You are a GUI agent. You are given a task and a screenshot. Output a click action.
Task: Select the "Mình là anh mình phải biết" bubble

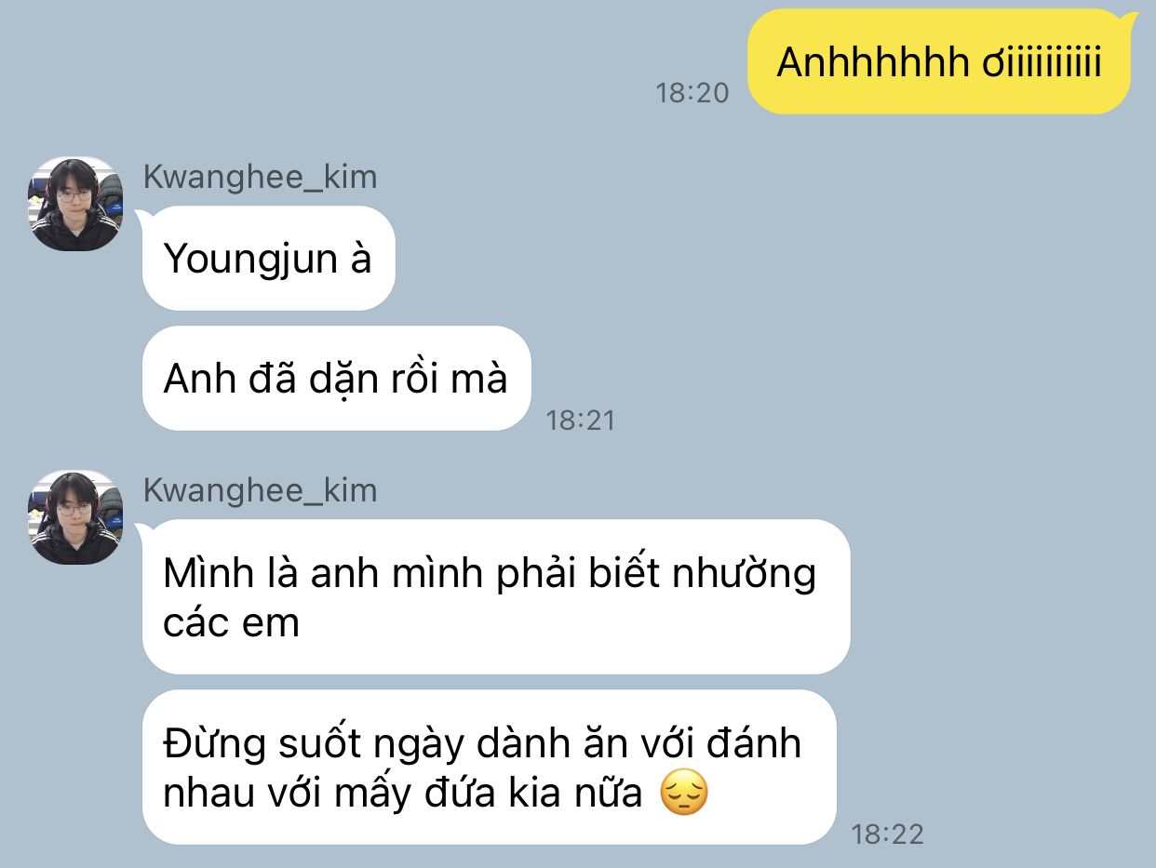[495, 596]
